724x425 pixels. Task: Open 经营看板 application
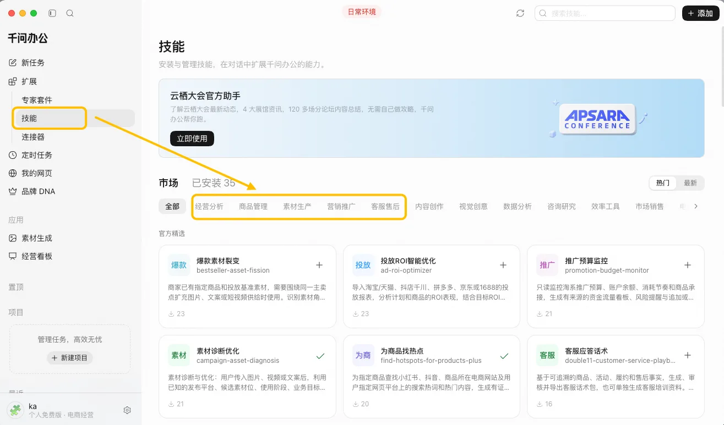37,256
